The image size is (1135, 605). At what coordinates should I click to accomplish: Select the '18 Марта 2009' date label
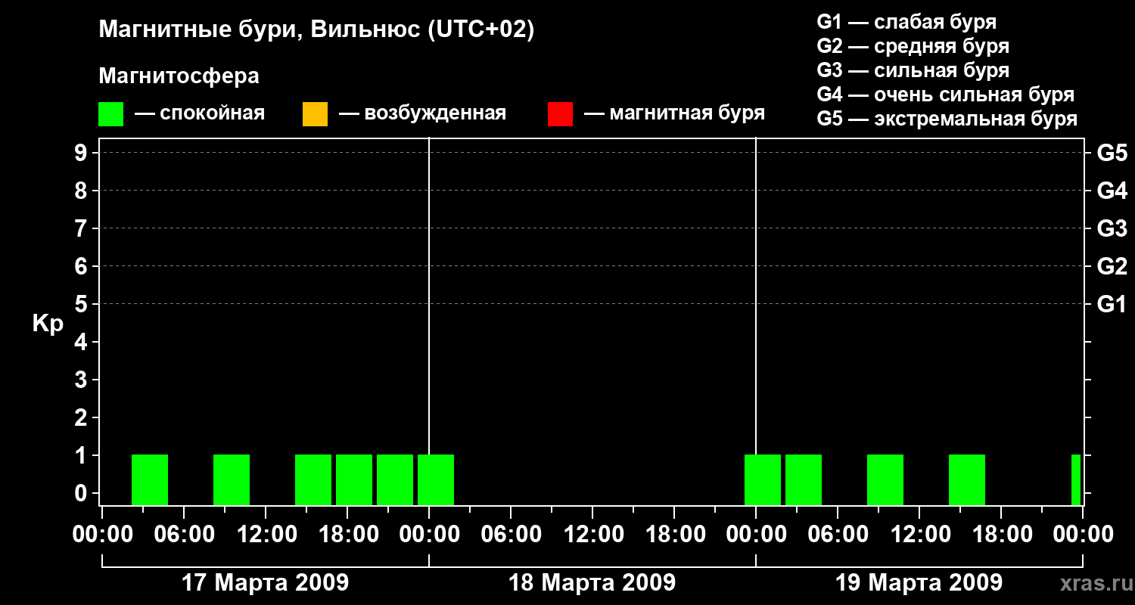pyautogui.click(x=592, y=583)
